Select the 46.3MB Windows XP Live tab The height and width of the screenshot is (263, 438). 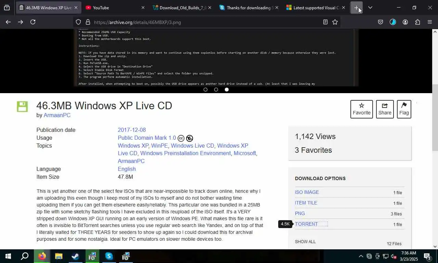pyautogui.click(x=49, y=8)
